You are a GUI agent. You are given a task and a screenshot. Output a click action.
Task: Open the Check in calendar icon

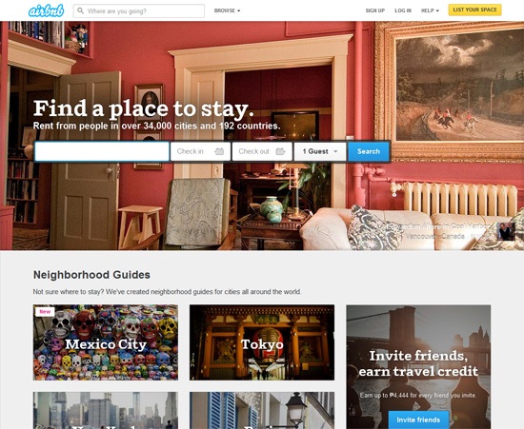(219, 151)
